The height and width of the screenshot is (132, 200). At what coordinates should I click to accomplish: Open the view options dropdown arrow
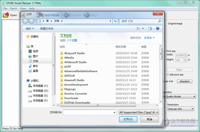click(x=143, y=28)
